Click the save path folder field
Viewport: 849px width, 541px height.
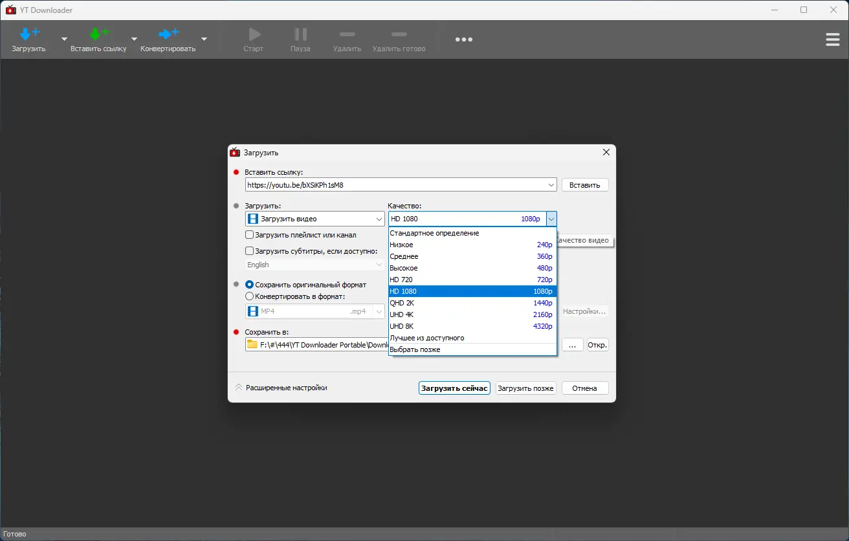click(x=317, y=345)
